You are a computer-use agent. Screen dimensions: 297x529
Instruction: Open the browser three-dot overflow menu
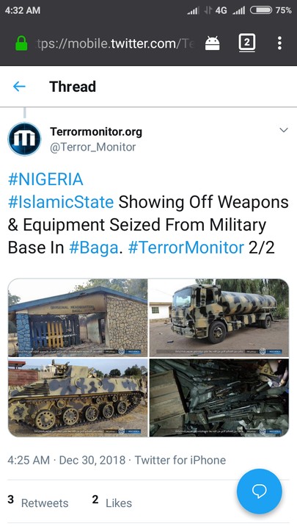click(279, 43)
